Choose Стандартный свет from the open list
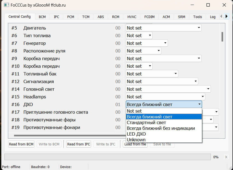The image size is (233, 170). (146, 122)
